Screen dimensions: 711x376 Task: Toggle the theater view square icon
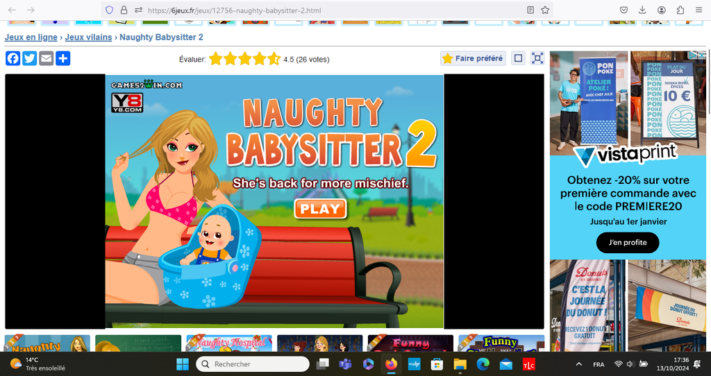pyautogui.click(x=518, y=59)
